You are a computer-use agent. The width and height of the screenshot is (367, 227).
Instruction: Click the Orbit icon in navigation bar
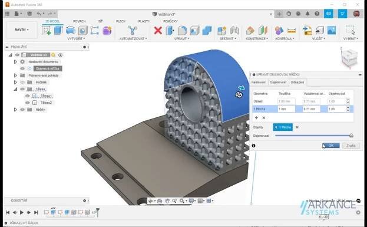150,201
